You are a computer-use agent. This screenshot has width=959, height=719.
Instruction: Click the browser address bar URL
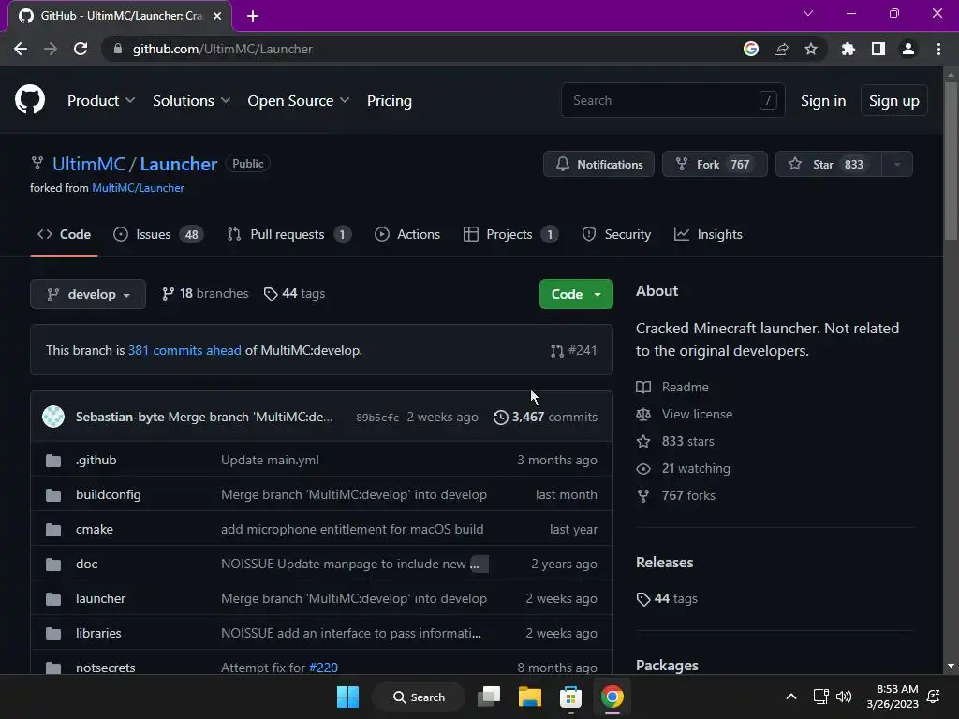tap(223, 49)
